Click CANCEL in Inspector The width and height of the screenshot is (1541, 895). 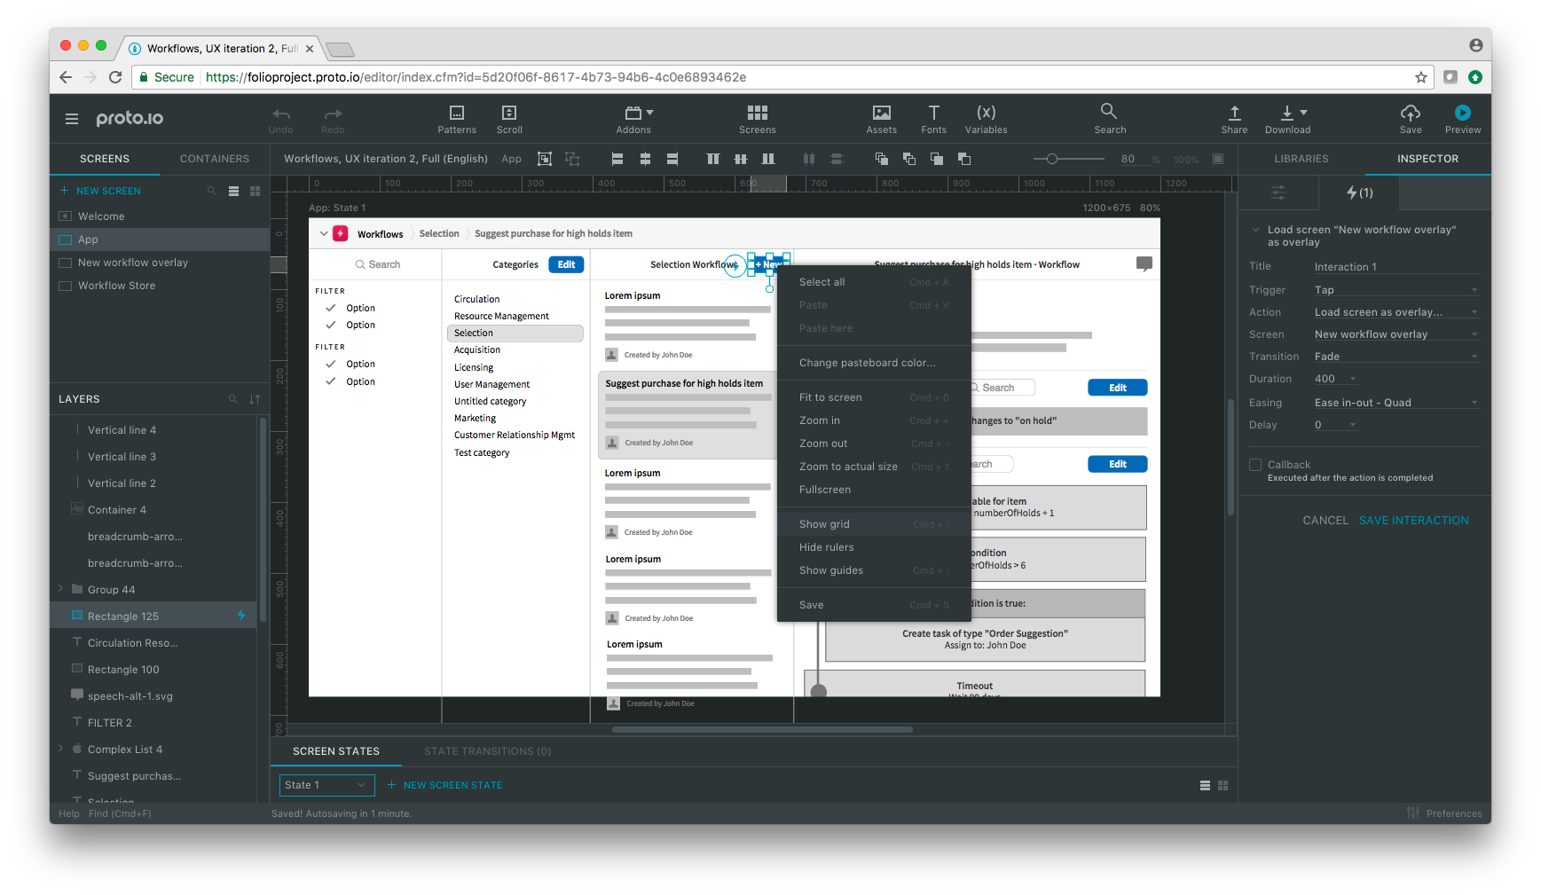click(x=1325, y=521)
